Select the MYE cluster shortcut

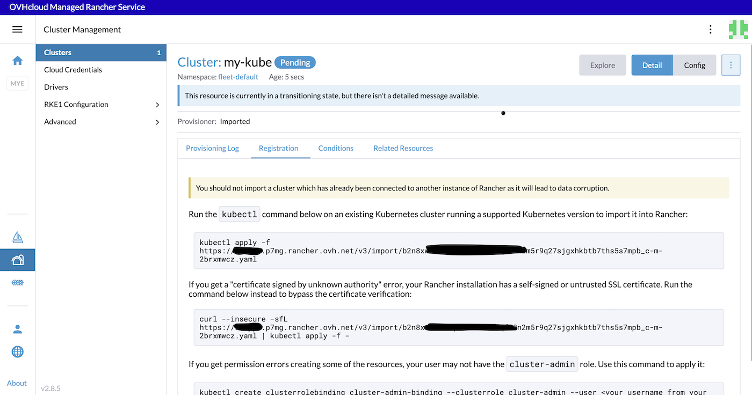click(17, 83)
